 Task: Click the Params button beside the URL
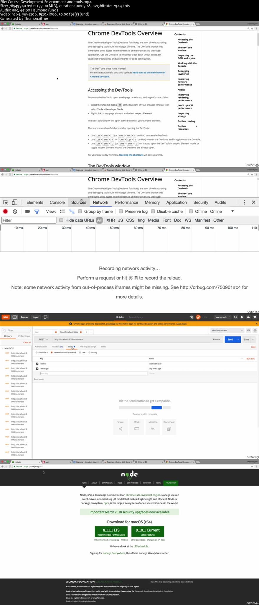(216, 339)
